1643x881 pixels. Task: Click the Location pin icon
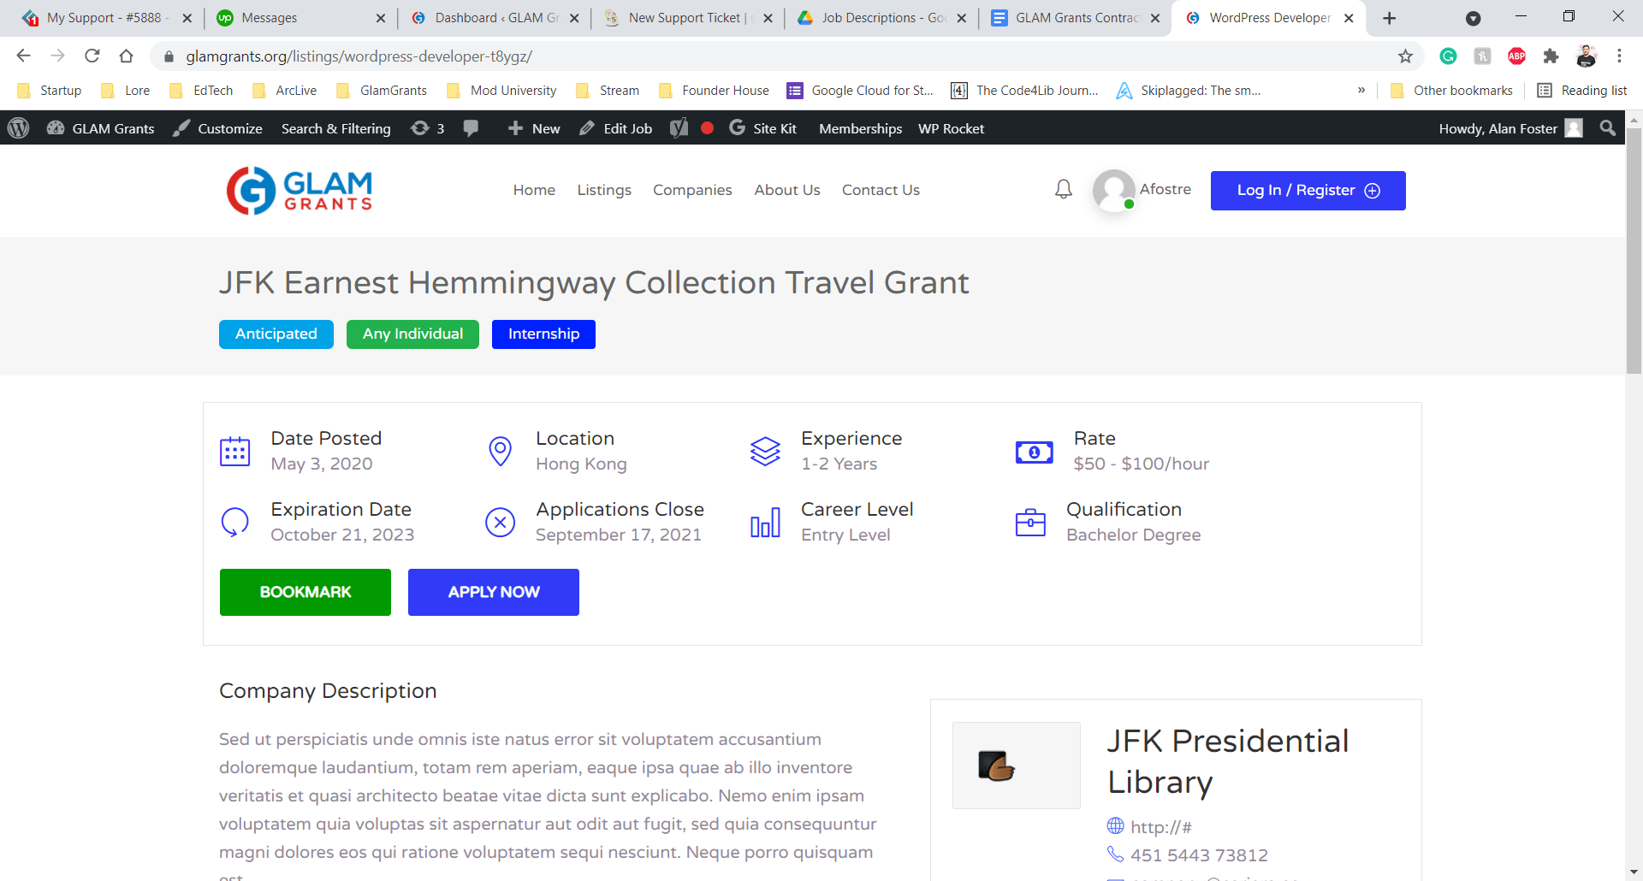point(500,451)
